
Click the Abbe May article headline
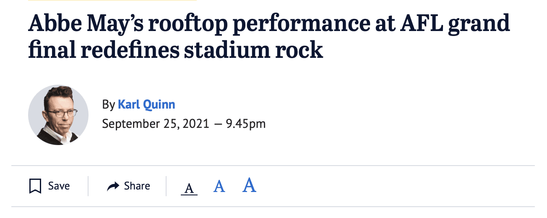268,38
